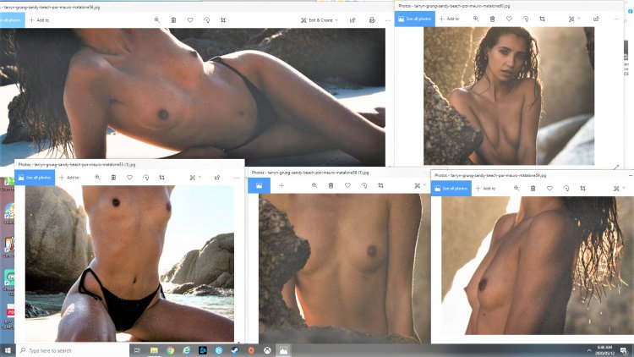The image size is (634, 357).
Task: Expand edit dropdown in matalone60 window
Action: tap(574, 18)
